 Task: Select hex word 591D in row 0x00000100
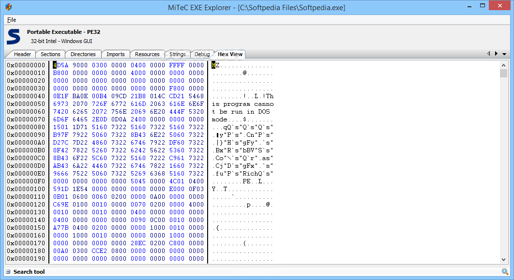pos(60,189)
